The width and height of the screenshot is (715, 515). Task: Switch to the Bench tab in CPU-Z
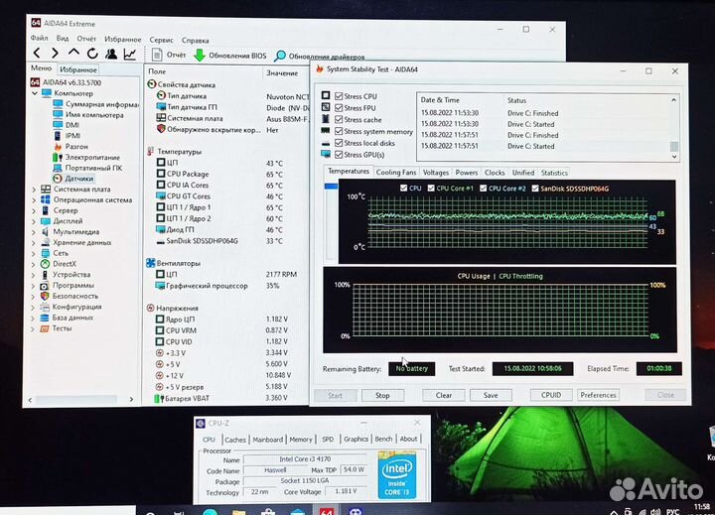coord(383,439)
